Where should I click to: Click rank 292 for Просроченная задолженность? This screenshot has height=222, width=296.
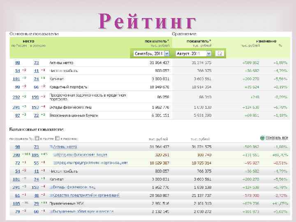tap(16, 97)
